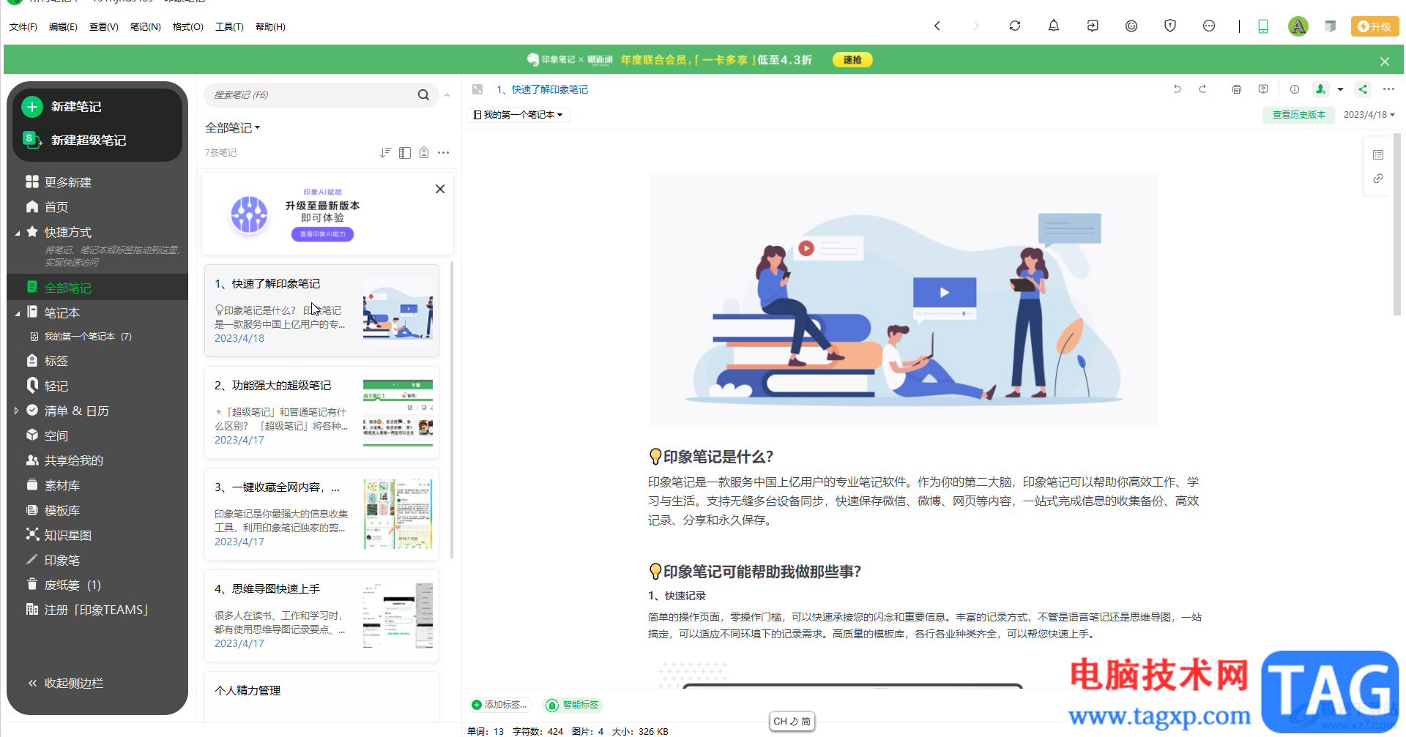Open more options in note list header
This screenshot has height=737, width=1406.
pyautogui.click(x=443, y=152)
